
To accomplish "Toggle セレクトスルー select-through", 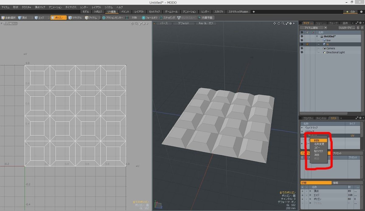I will point(186,18).
